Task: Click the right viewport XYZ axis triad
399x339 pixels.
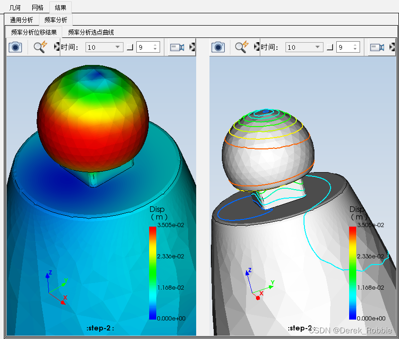Action: (259, 284)
